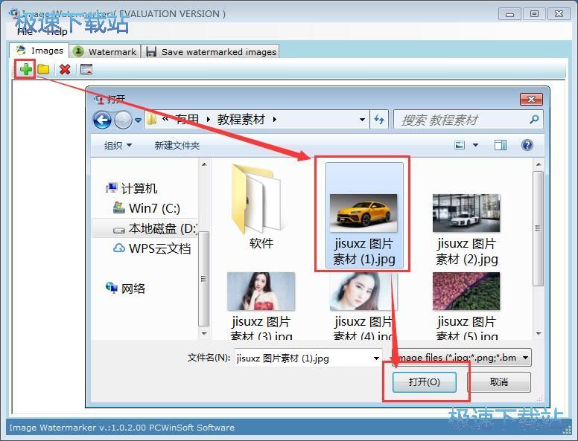Select thumbnail jisuxz 图片素材 (5).jpg
Viewport: 578px width, 441px height.
click(x=466, y=305)
